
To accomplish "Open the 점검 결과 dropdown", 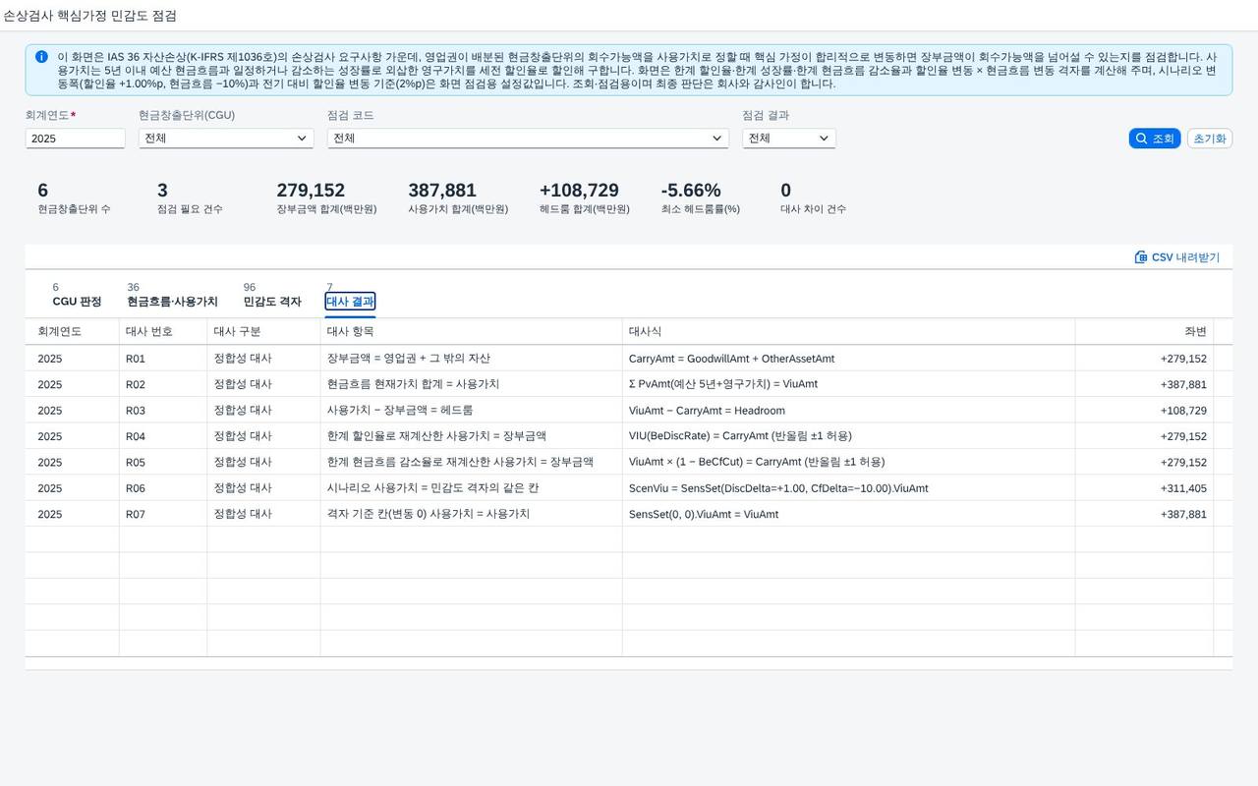I will [x=789, y=139].
